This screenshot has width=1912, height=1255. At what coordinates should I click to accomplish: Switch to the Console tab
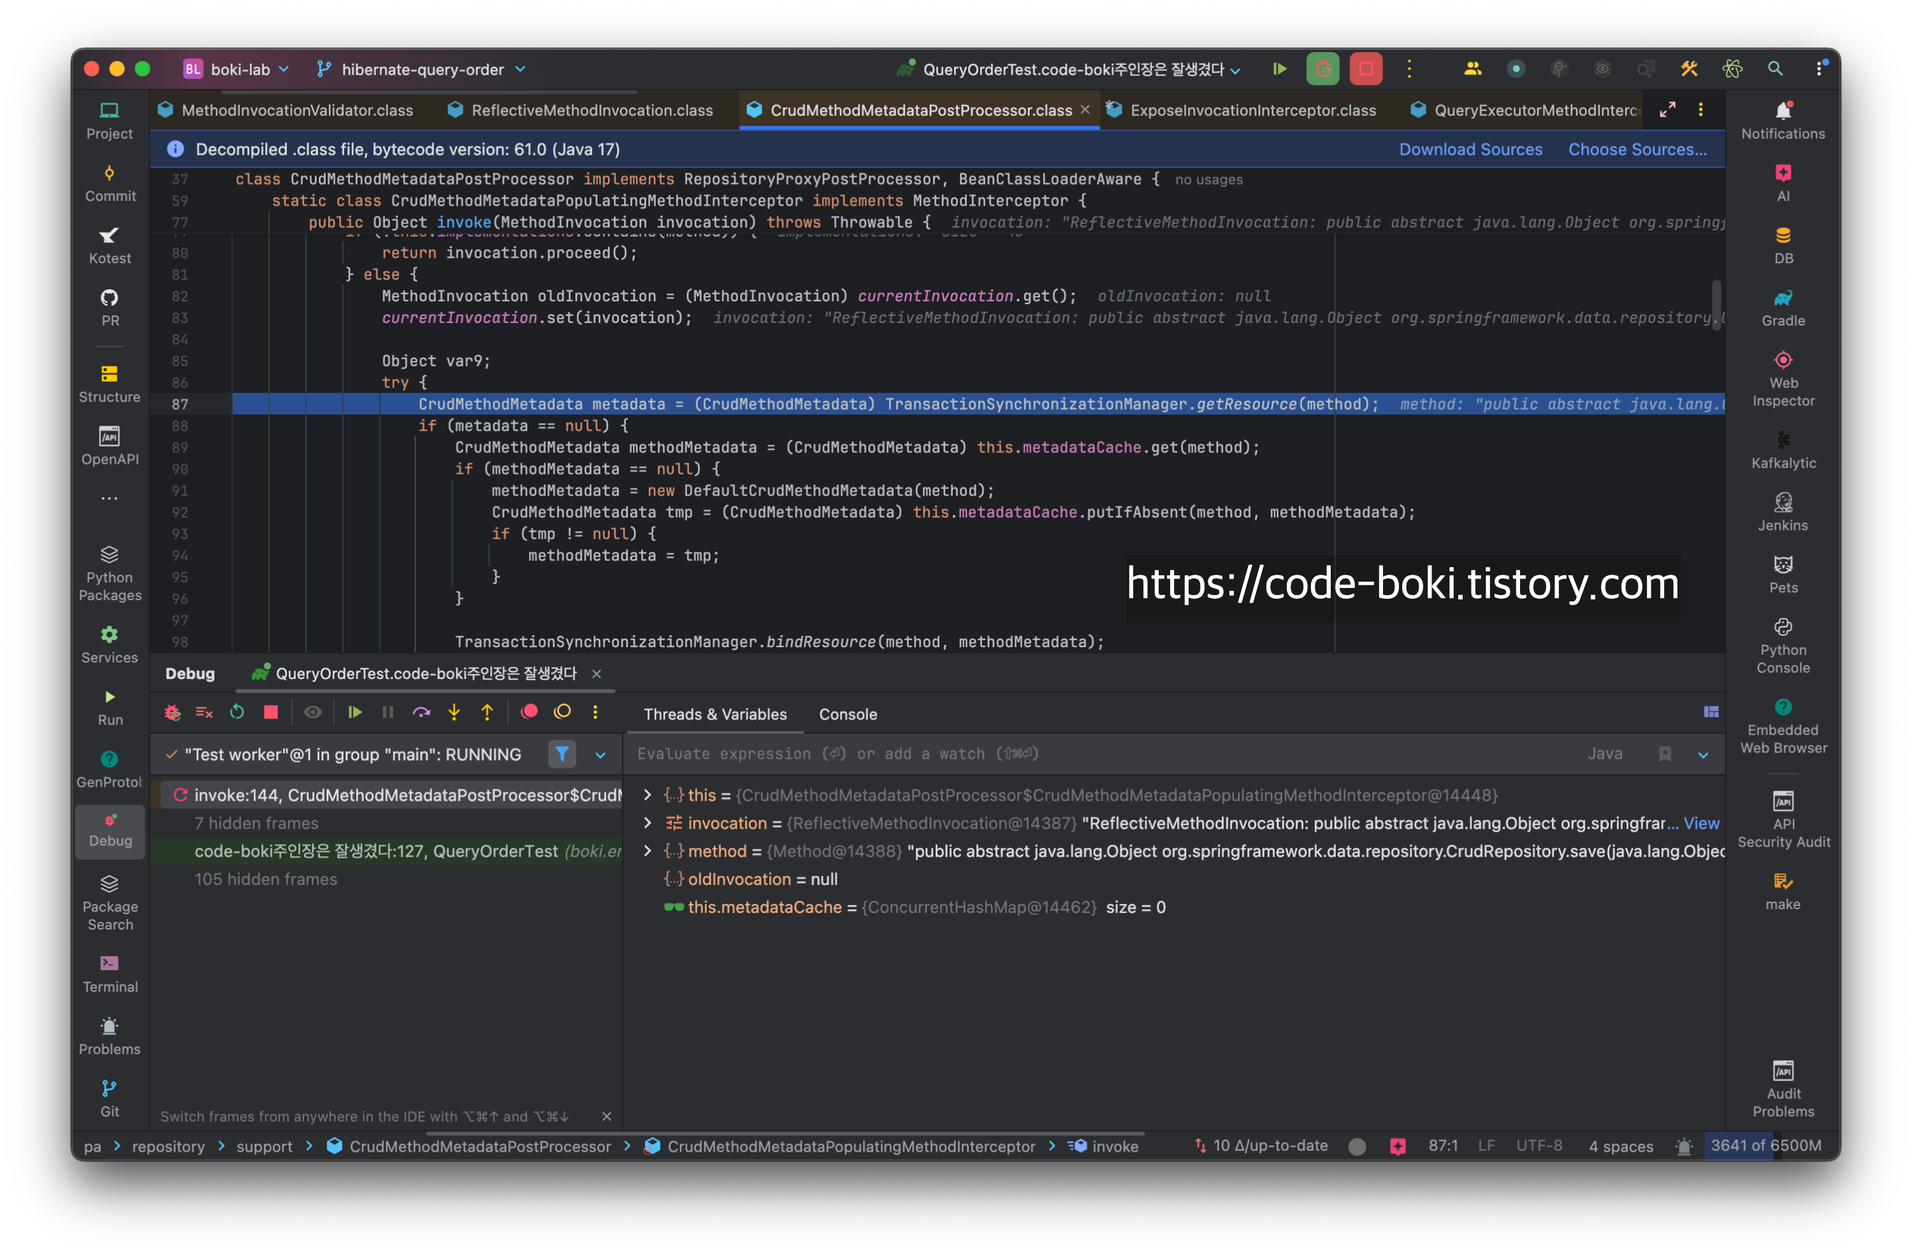pyautogui.click(x=848, y=714)
